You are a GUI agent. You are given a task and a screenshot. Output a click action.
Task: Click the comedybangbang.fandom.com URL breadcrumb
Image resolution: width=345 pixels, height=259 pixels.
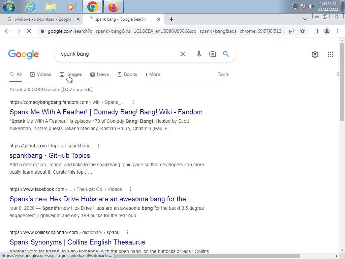tap(67, 102)
